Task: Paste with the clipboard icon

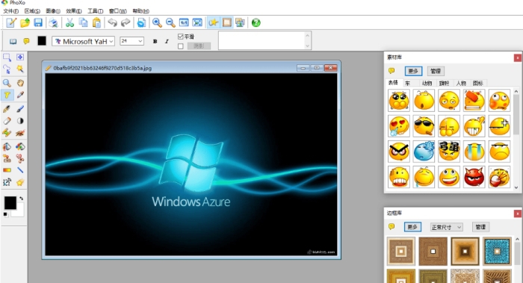Action: [96, 22]
